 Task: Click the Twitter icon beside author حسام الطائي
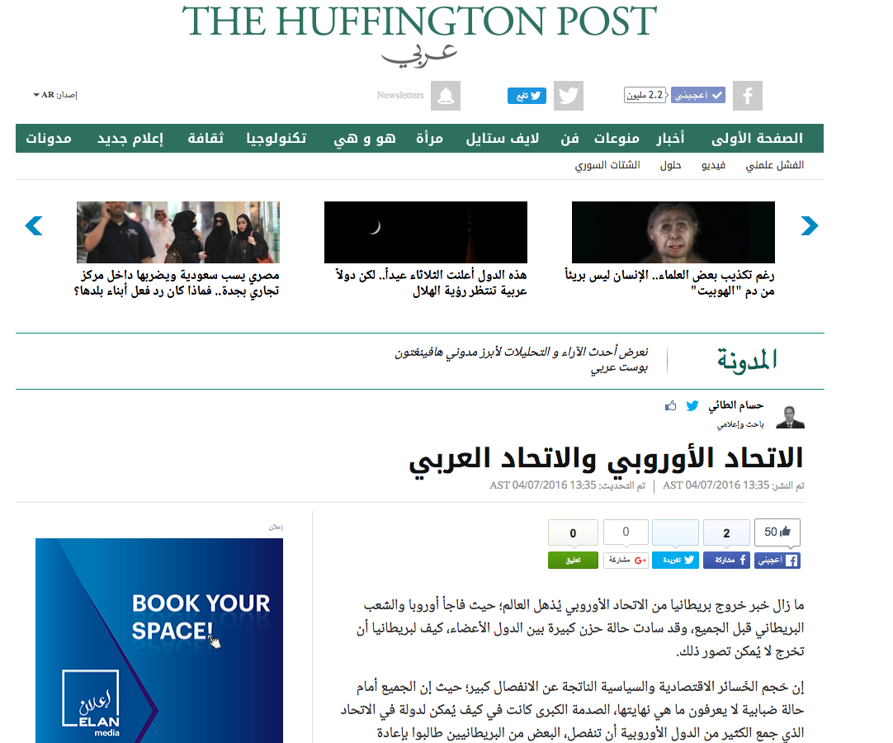[x=692, y=405]
